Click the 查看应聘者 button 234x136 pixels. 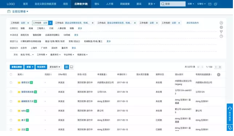tap(17, 67)
